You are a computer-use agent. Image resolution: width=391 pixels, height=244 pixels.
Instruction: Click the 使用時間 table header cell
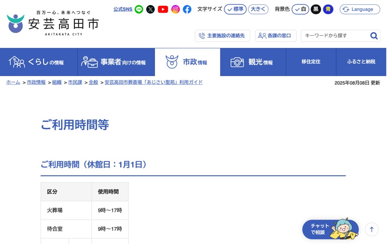tap(110, 192)
